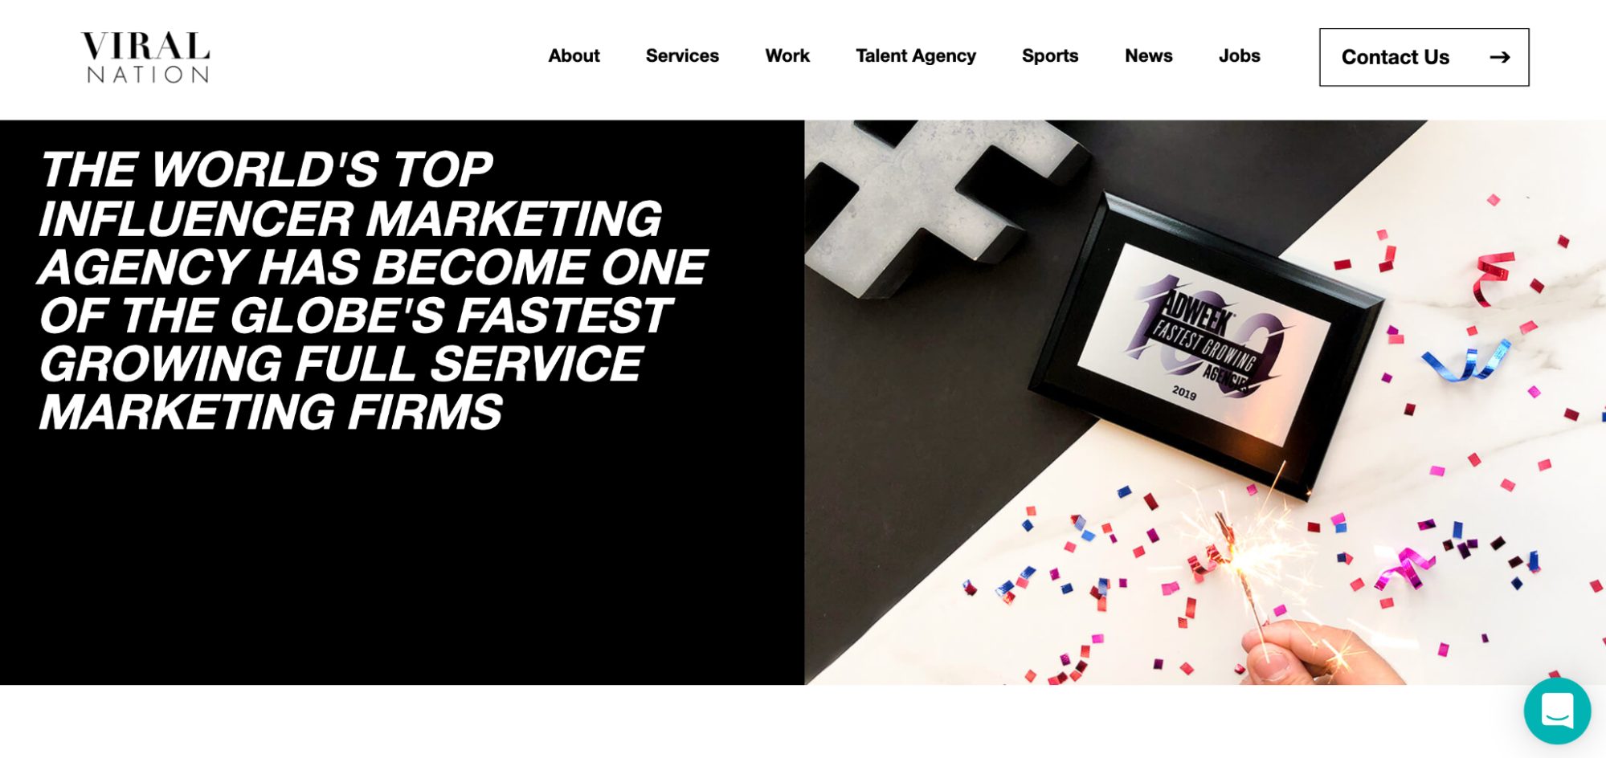Open the Sports section
This screenshot has height=758, width=1606.
[1050, 56]
